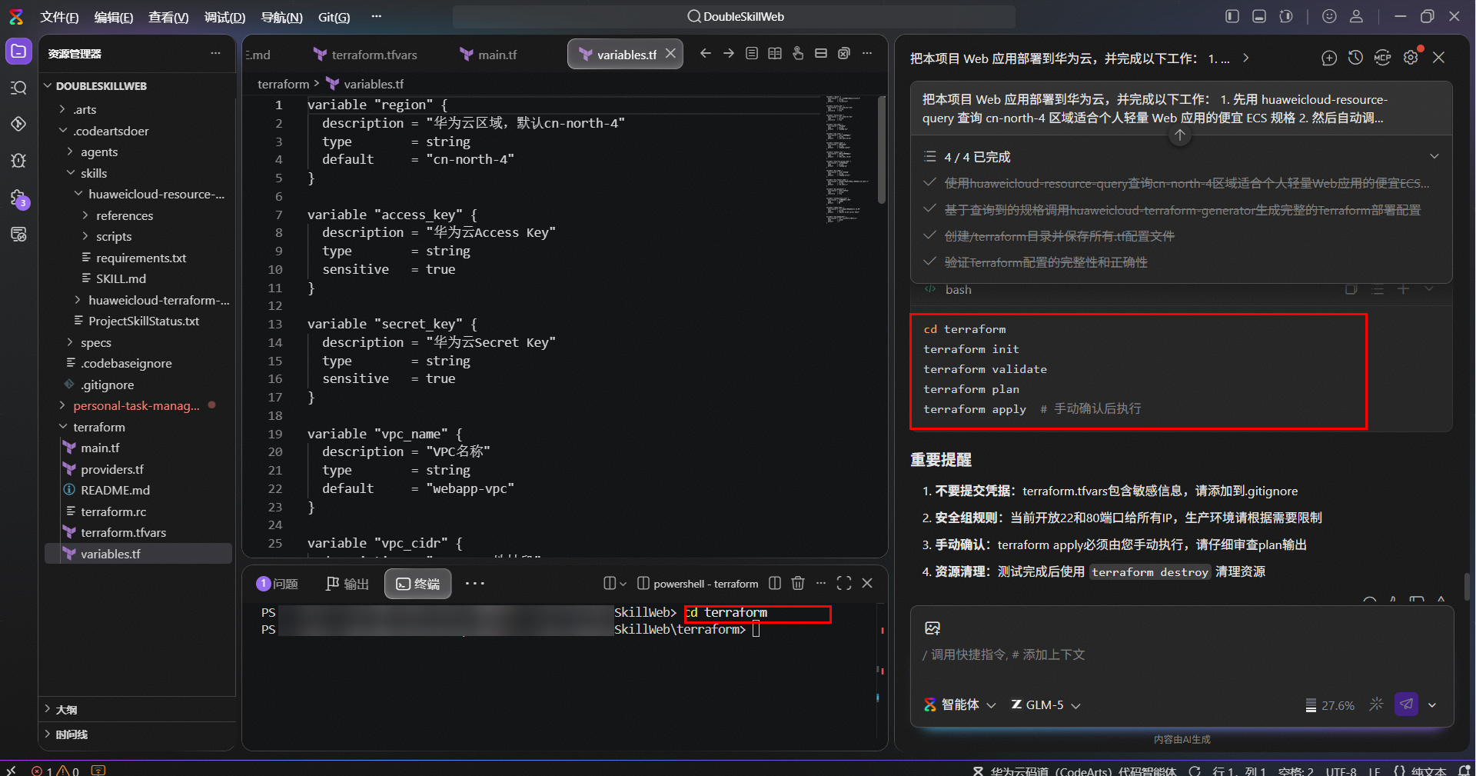Screen dimensions: 1476x776
Task: Start a new chat with plus icon
Action: pos(1329,58)
